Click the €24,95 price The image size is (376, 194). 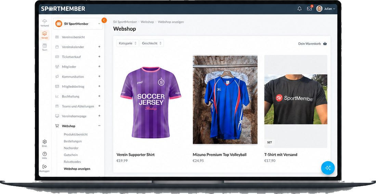pyautogui.click(x=198, y=161)
